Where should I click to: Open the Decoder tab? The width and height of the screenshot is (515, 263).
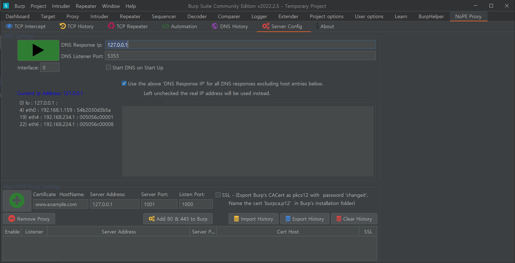click(197, 16)
